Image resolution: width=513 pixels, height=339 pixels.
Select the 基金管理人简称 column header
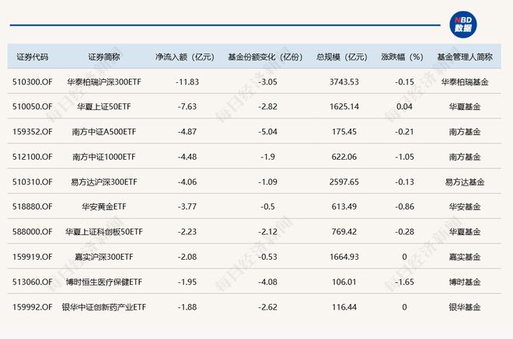(x=465, y=57)
